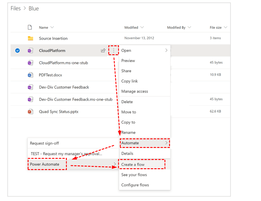Image resolution: width=261 pixels, height=201 pixels.
Task: Open the File size column dropdown
Action: (225, 27)
